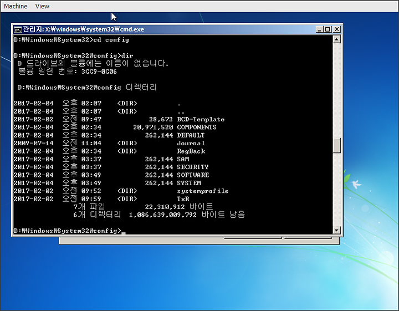Click the scrollbar down arrow
399x311 pixels.
click(x=336, y=230)
